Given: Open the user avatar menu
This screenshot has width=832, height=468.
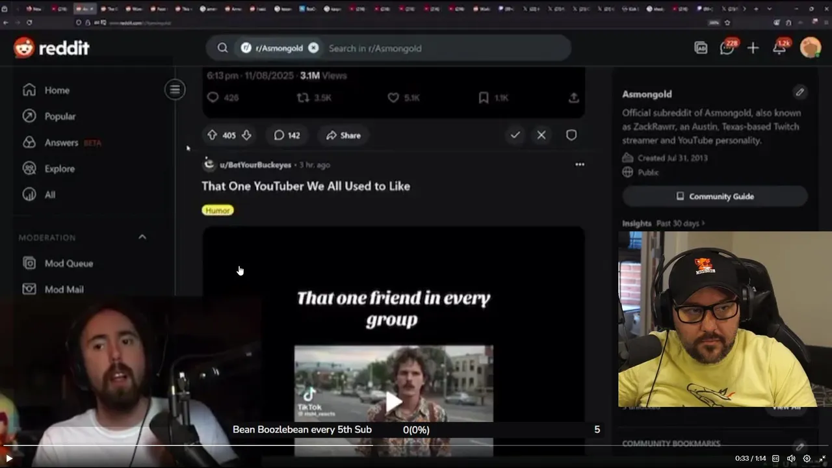Looking at the screenshot, I should (811, 47).
